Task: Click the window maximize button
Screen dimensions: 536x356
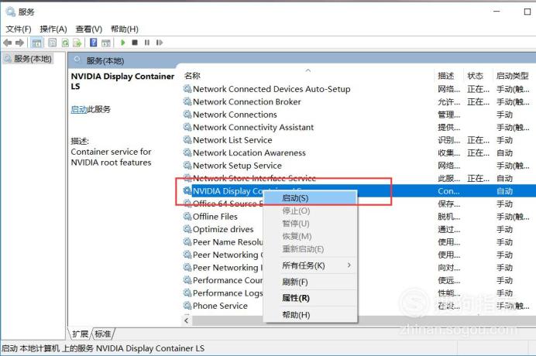Action: click(527, 12)
